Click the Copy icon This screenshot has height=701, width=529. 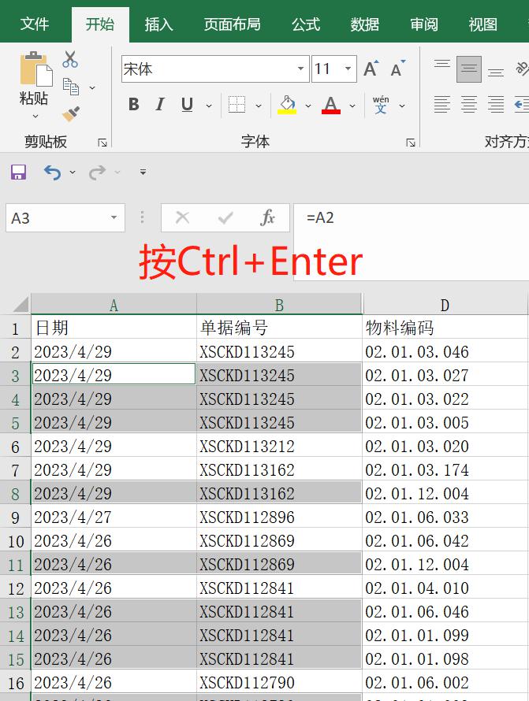point(71,87)
